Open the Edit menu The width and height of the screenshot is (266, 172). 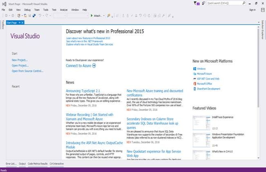pyautogui.click(x=11, y=10)
